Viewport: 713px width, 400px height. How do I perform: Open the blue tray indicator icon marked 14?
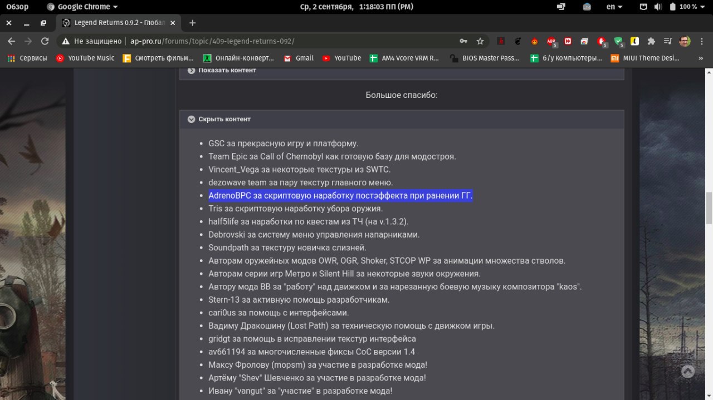click(587, 7)
